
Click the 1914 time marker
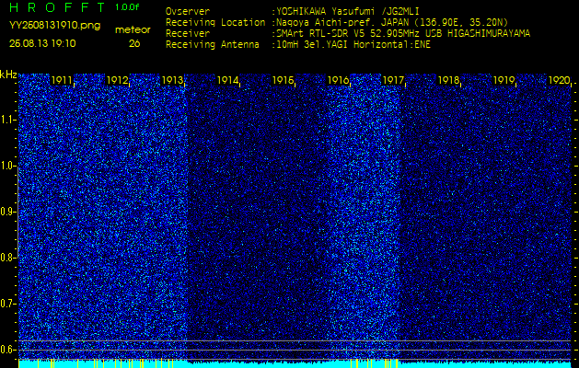point(227,80)
